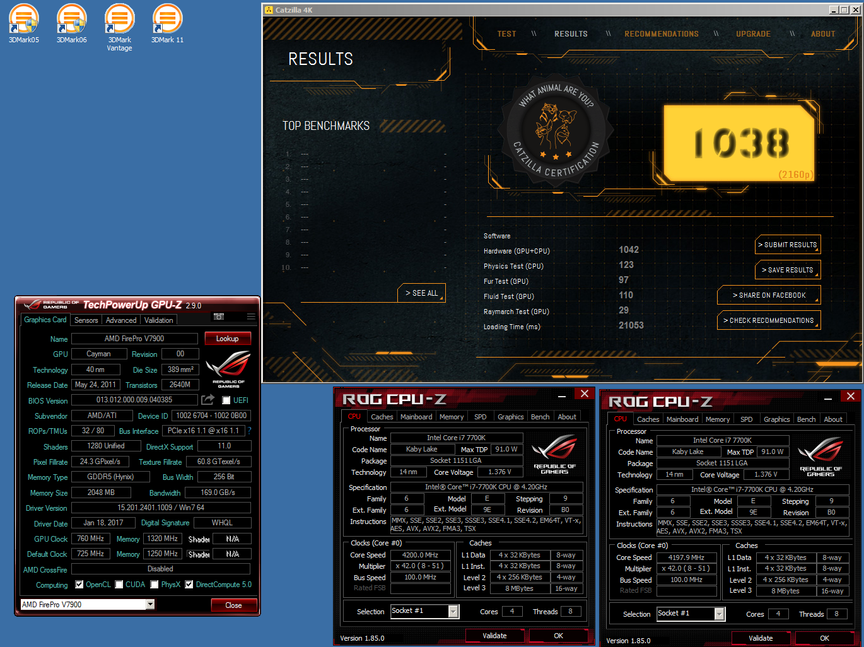
Task: Open the 3DMark Vantage desktop shortcut
Action: point(119,28)
